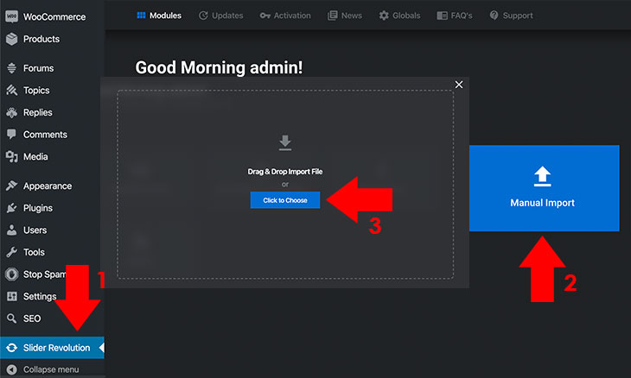Select the Manual Import tile label
The image size is (631, 378).
click(542, 203)
